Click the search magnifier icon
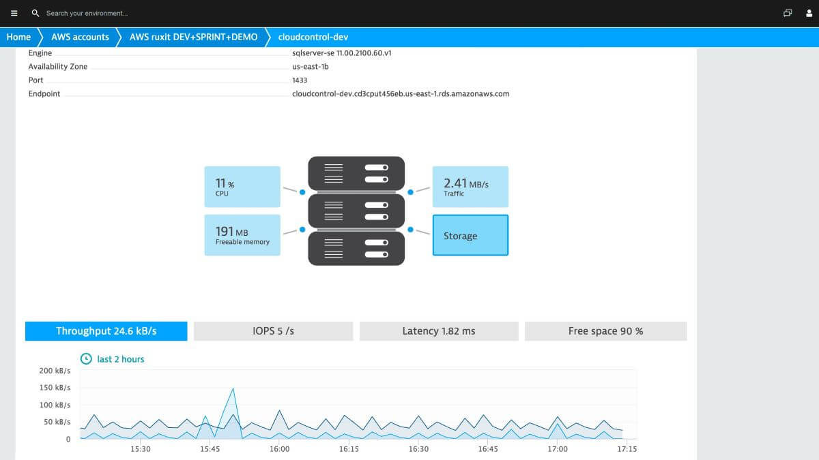The height and width of the screenshot is (460, 819). tap(34, 12)
